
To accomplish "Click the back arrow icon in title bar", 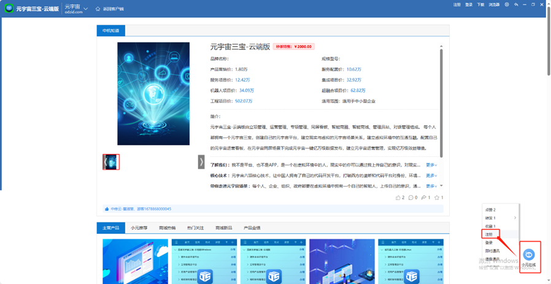I will pyautogui.click(x=516, y=4).
